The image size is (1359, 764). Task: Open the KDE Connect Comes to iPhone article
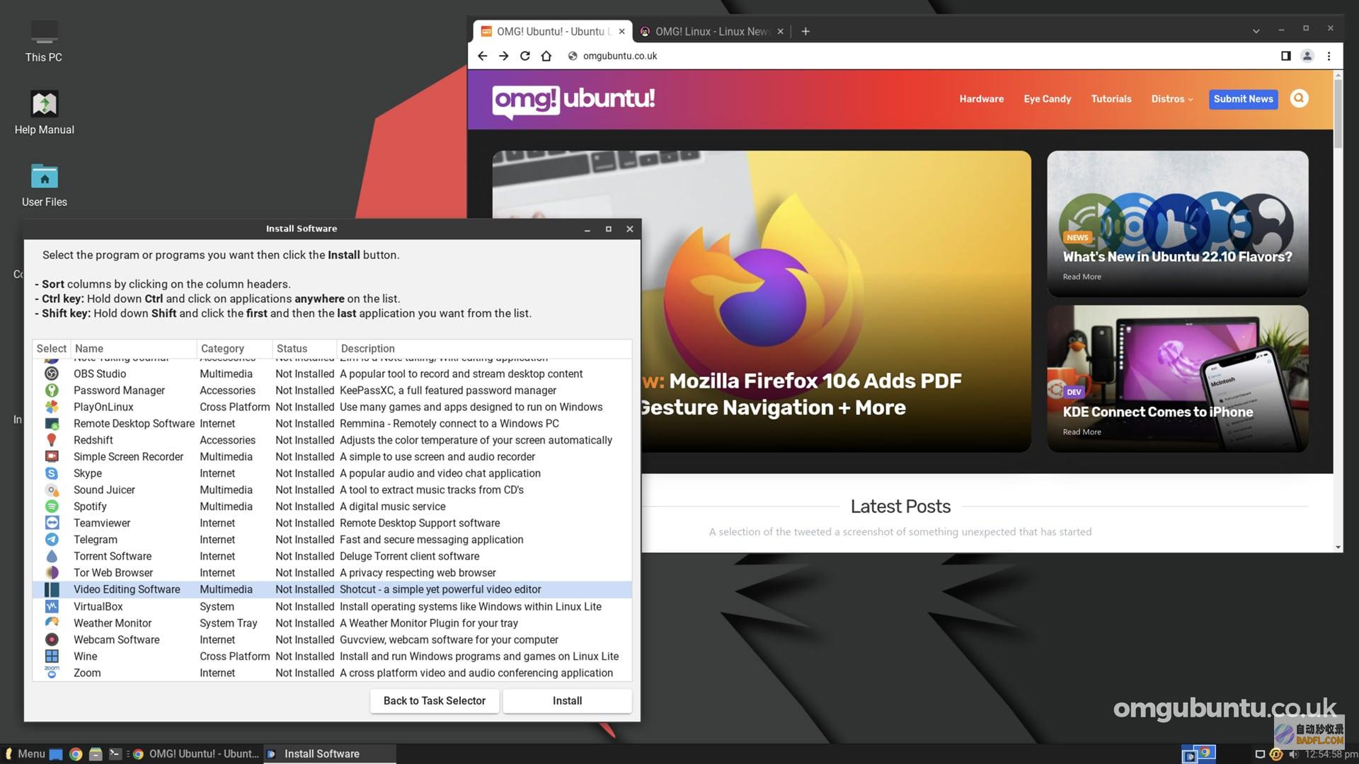click(1157, 412)
